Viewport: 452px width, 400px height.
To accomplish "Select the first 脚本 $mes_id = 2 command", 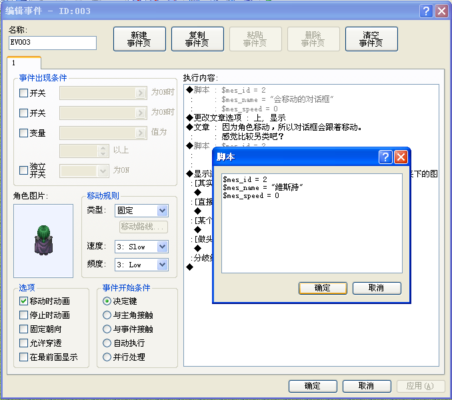I will click(226, 90).
